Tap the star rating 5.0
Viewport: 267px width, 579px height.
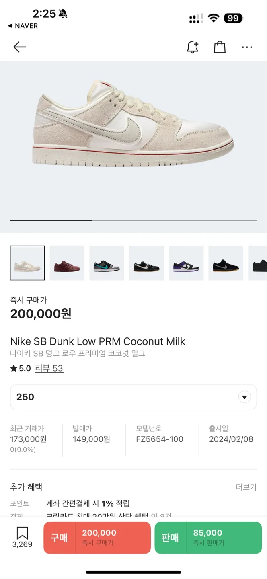[21, 368]
